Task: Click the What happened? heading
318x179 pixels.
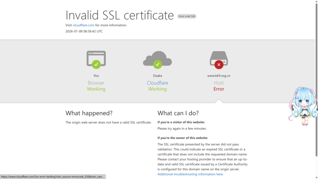Action: point(89,113)
